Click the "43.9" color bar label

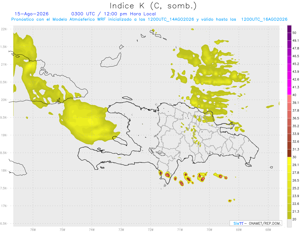[296, 72]
